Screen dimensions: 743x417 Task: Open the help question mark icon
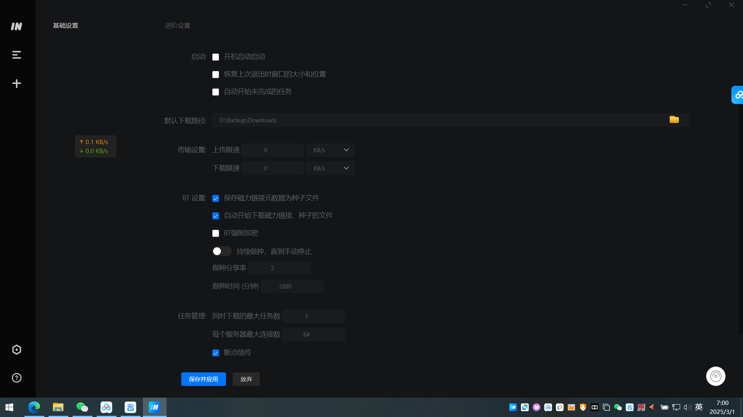coord(16,378)
